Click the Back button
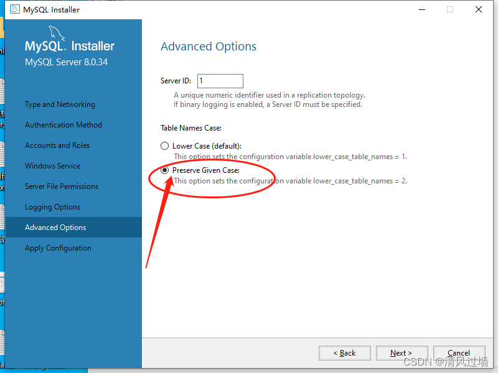The width and height of the screenshot is (498, 373). click(345, 353)
